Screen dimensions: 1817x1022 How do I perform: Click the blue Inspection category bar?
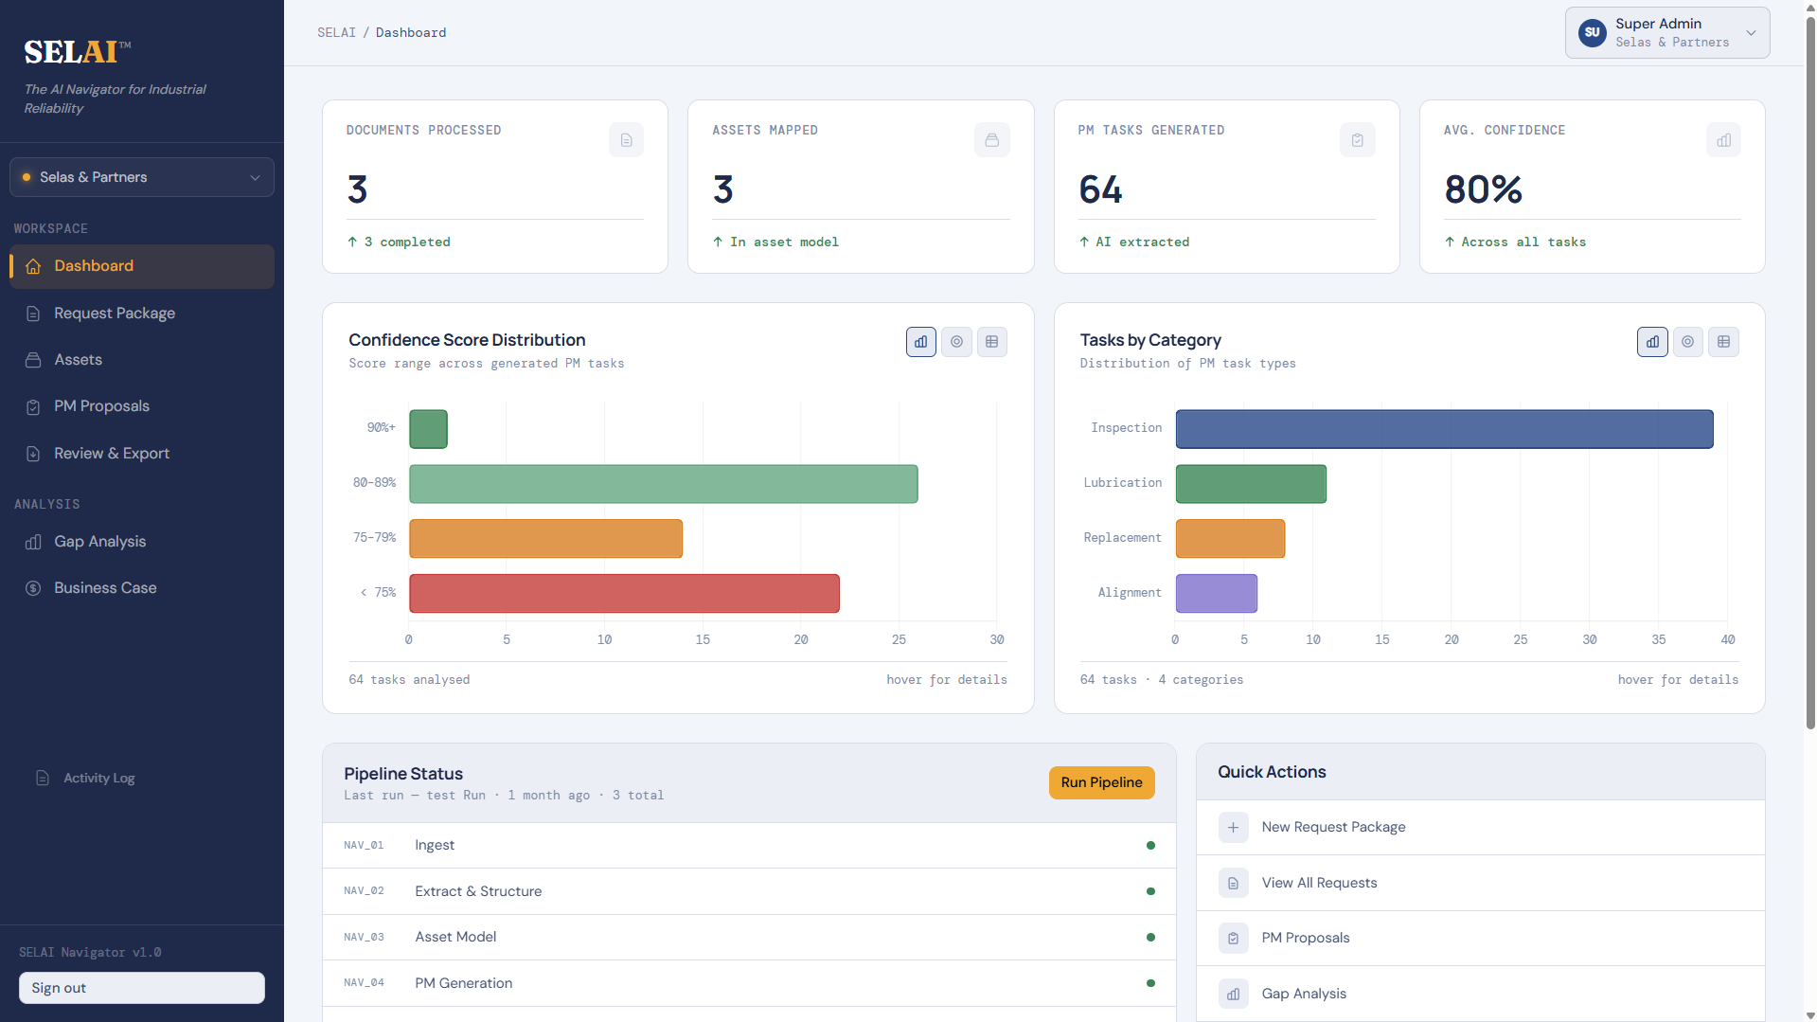pyautogui.click(x=1444, y=429)
